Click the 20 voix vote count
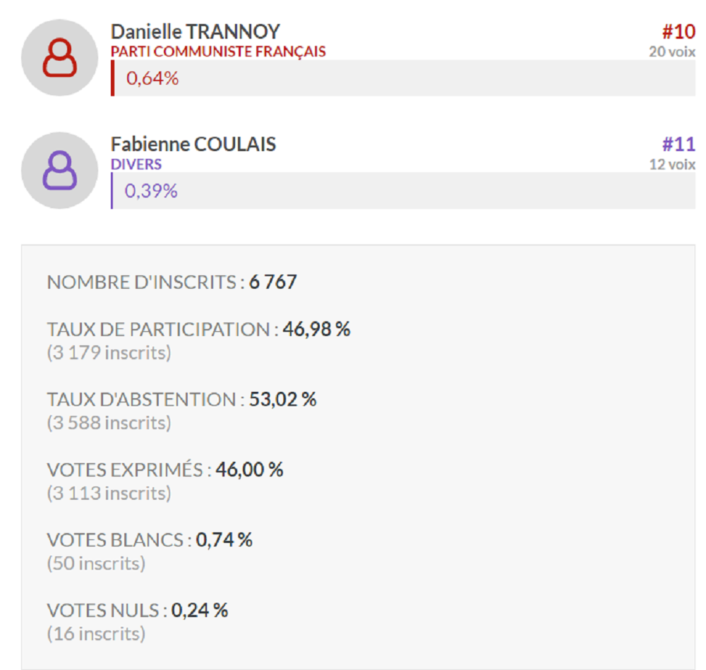Image resolution: width=706 pixels, height=670 pixels. (x=672, y=52)
